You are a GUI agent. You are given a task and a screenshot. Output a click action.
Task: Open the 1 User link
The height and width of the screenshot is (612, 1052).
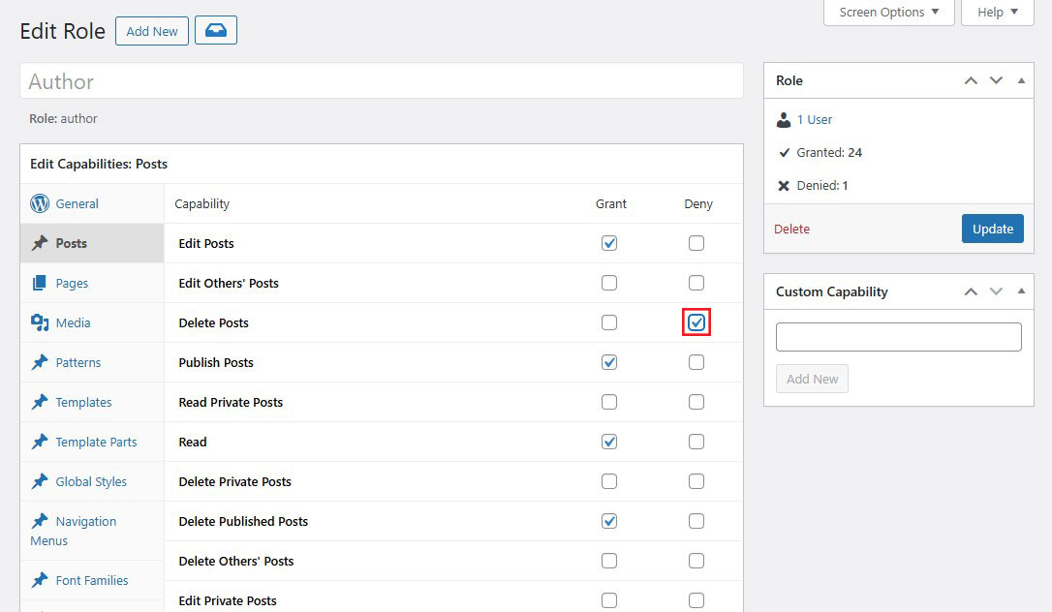[815, 119]
